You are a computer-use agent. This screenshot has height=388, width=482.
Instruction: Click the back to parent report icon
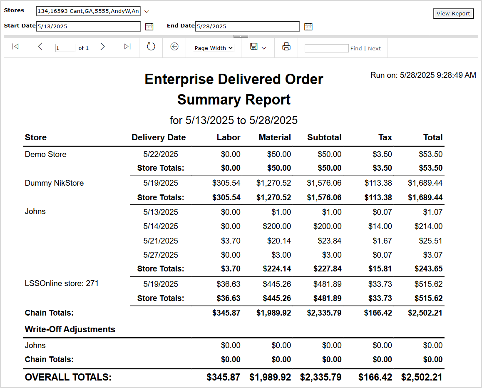(174, 47)
